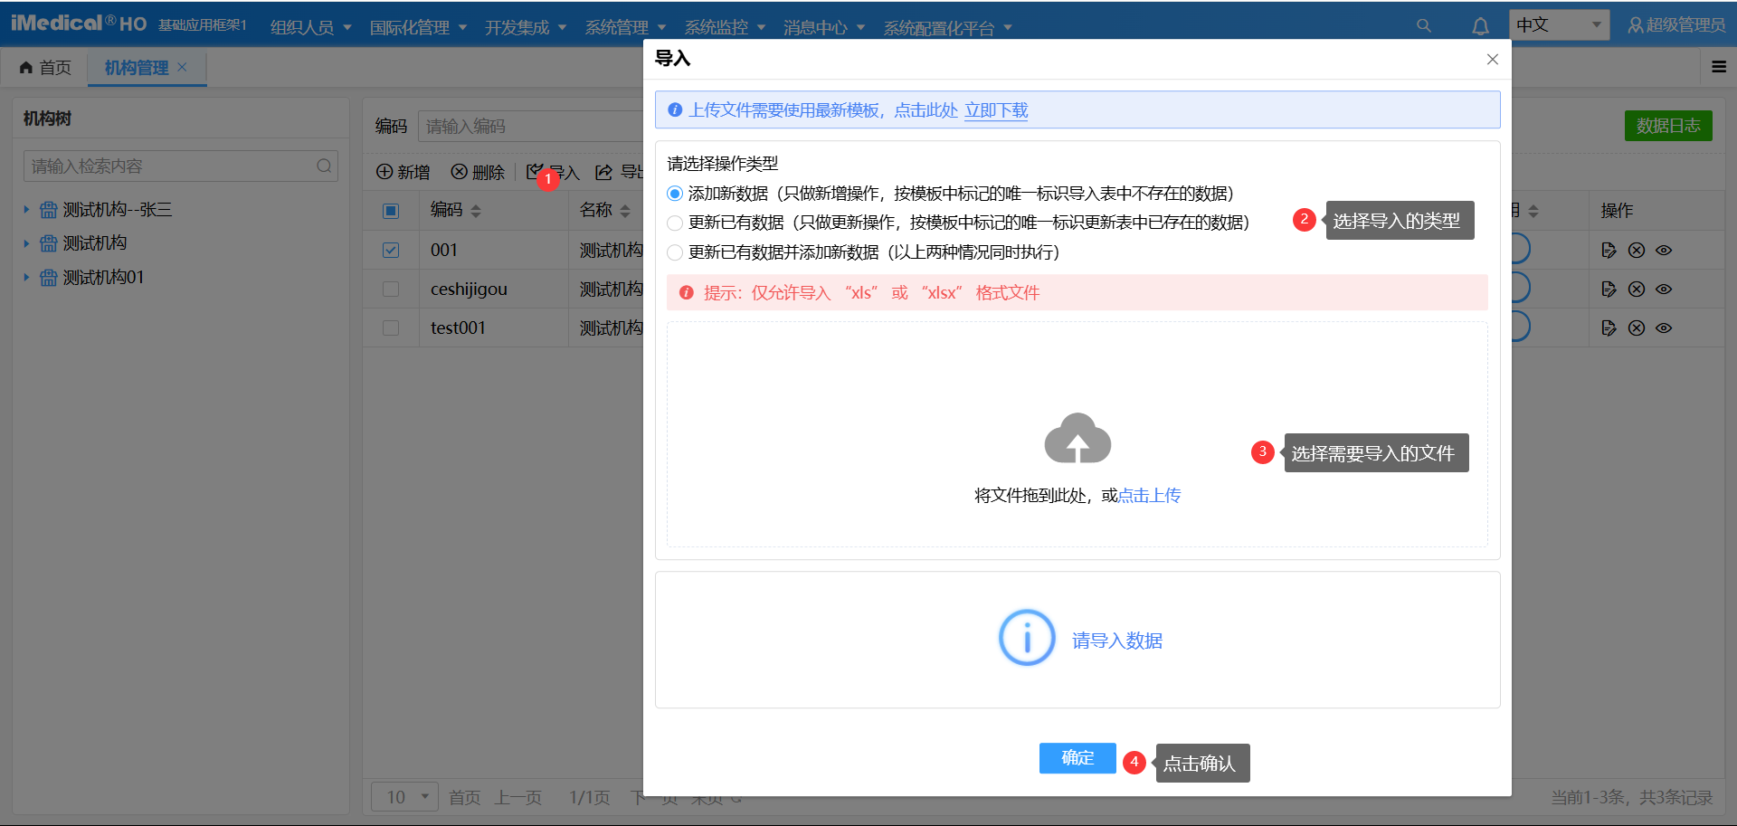
Task: Open the page size dropdown showing 10
Action: click(404, 797)
